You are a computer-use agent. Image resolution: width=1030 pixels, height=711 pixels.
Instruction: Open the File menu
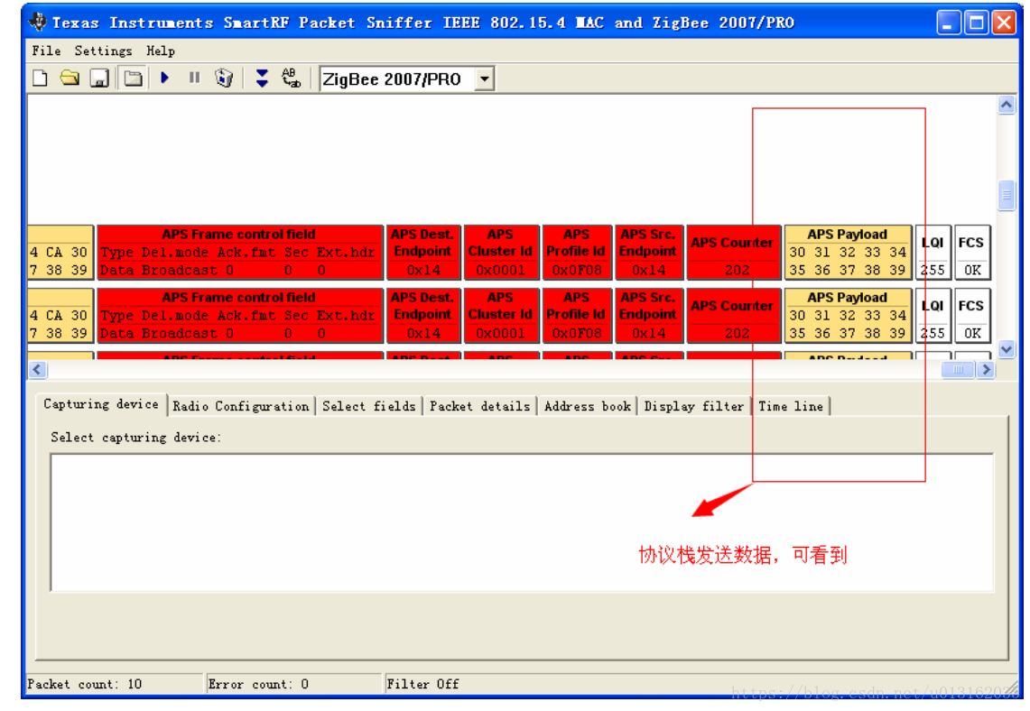coord(46,51)
